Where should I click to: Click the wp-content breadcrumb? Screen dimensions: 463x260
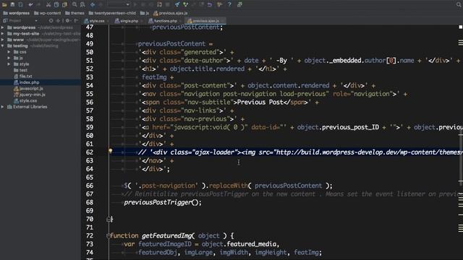tap(48, 13)
